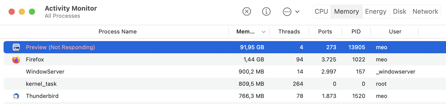
Task: Switch to the CPU tab
Action: tap(321, 11)
